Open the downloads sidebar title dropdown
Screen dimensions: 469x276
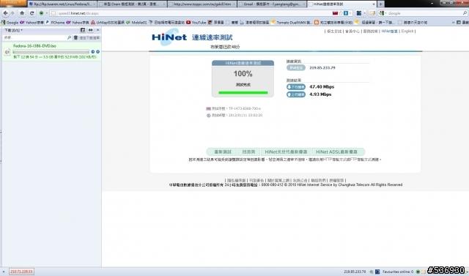coord(13,30)
